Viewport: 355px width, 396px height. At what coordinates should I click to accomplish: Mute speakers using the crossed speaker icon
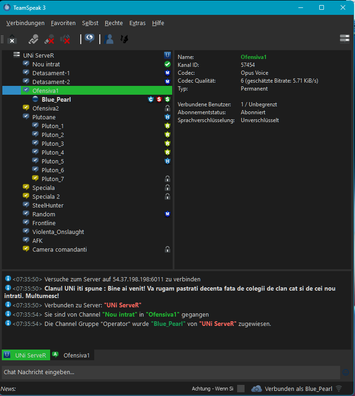pyautogui.click(x=65, y=39)
